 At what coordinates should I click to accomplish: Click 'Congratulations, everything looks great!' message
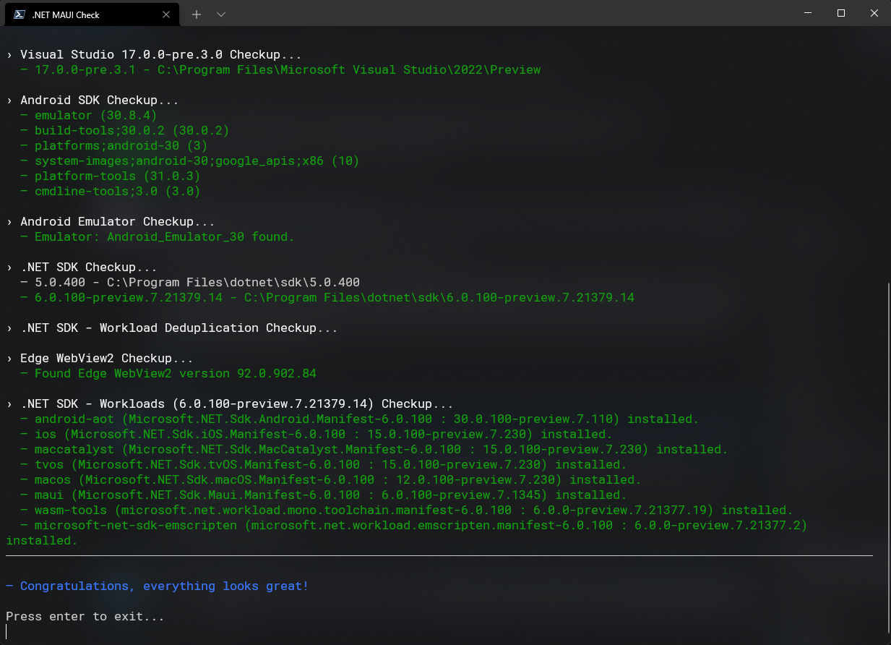click(158, 586)
